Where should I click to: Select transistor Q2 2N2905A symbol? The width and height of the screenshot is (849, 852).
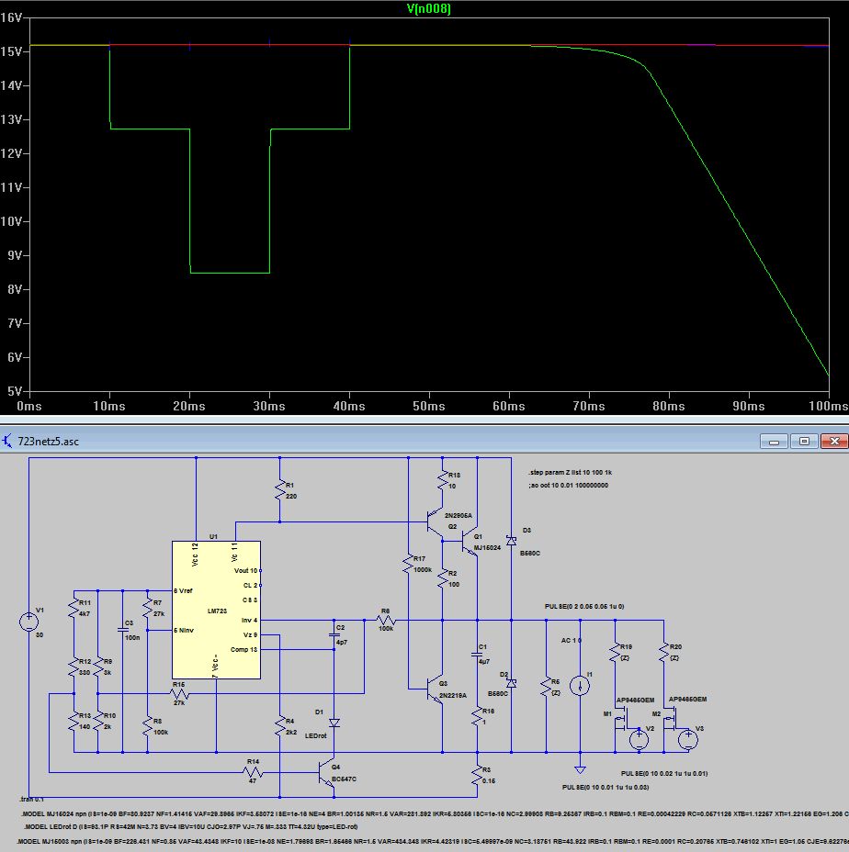[435, 522]
